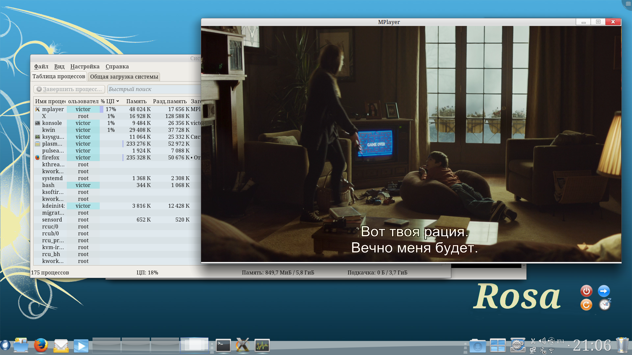Click the red shutdown power icon
Screen dimensions: 632x355
click(x=586, y=291)
